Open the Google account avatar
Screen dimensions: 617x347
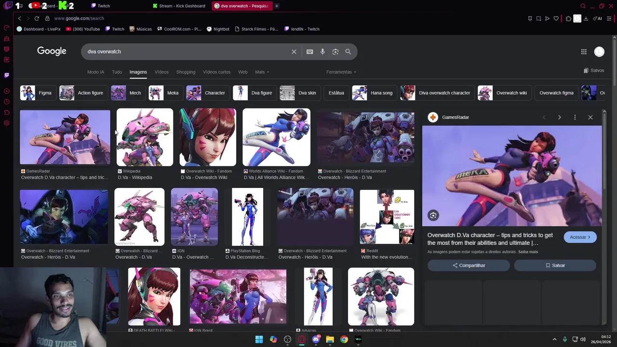tap(599, 52)
